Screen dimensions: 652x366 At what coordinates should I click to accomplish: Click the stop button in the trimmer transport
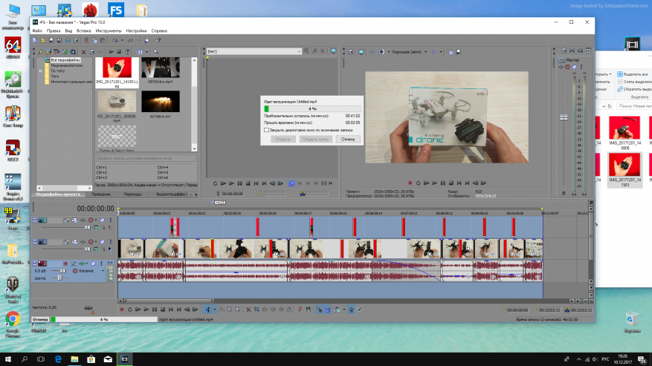pos(249,183)
